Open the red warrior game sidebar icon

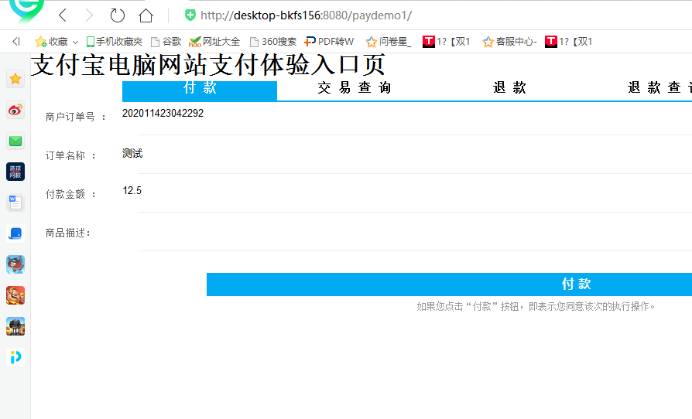pos(15,295)
